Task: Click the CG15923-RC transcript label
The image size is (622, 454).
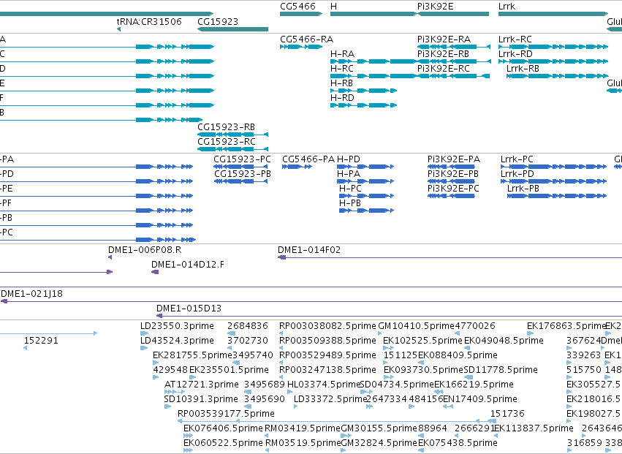Action: [x=227, y=142]
